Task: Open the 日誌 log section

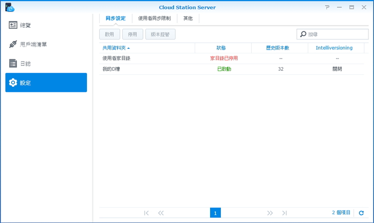Action: tap(46, 64)
